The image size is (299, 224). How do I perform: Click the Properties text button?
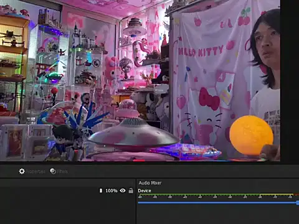pos(36,172)
